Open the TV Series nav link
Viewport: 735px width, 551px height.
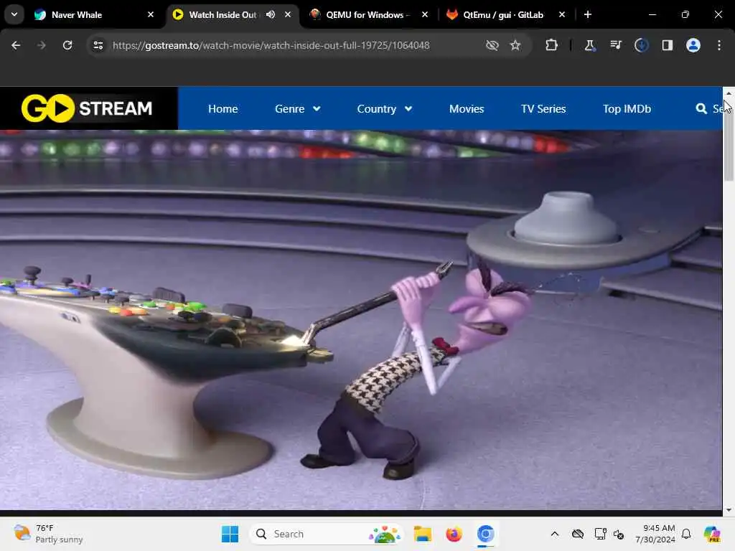543,109
